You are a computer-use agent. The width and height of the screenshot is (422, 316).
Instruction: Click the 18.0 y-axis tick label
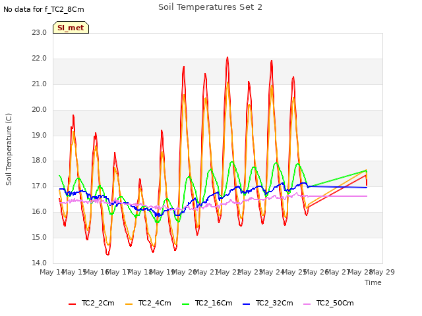pos(40,161)
